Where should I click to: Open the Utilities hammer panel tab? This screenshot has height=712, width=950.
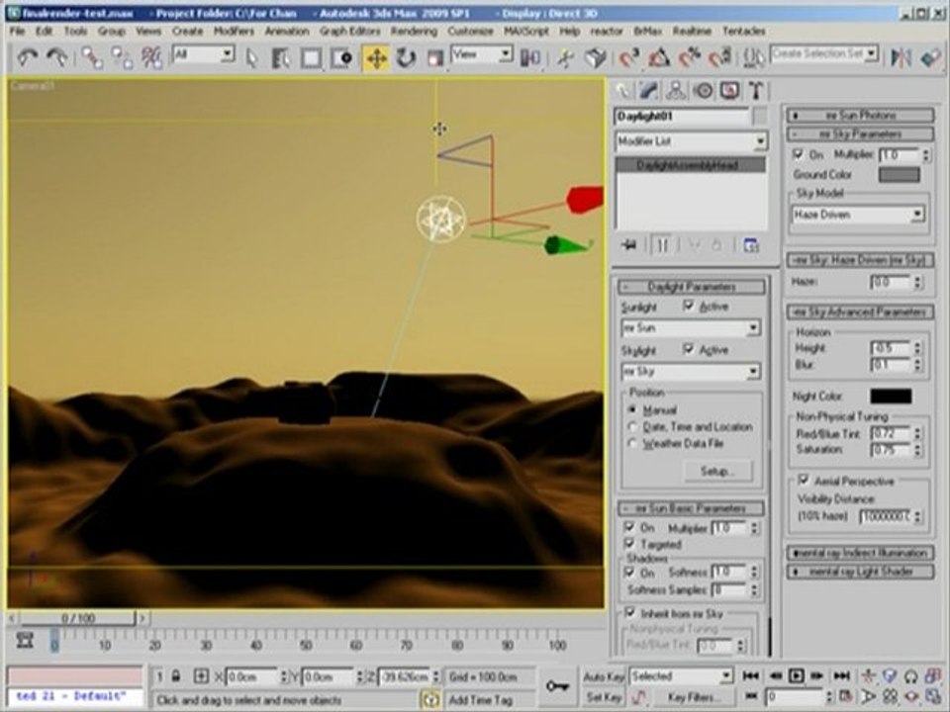(756, 91)
